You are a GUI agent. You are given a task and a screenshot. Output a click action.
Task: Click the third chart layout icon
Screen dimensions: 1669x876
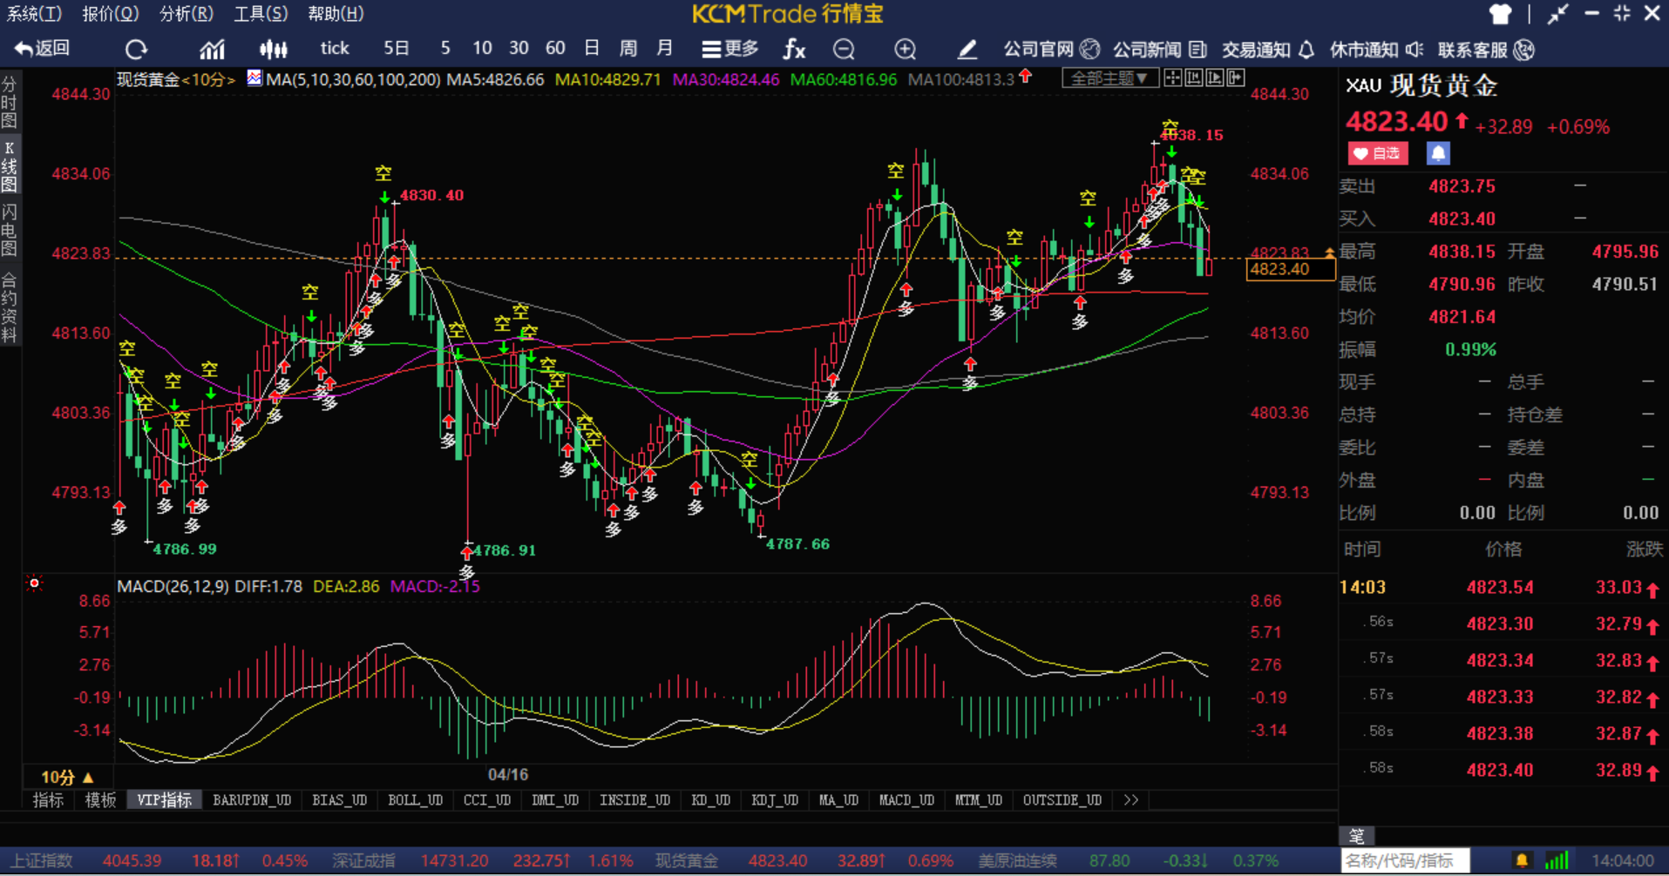coord(1215,78)
